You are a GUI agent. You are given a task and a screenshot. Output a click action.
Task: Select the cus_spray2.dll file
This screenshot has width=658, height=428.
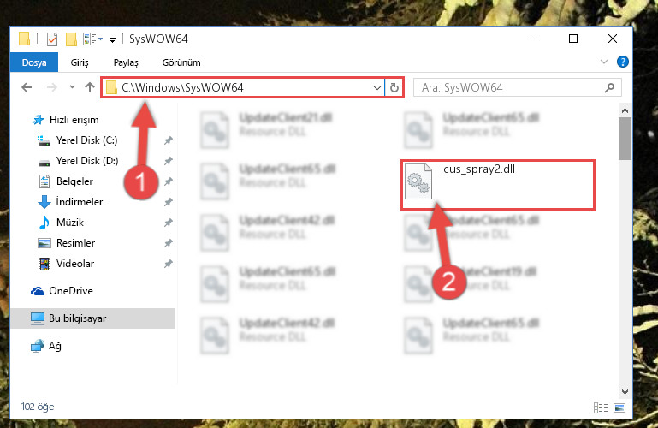498,184
